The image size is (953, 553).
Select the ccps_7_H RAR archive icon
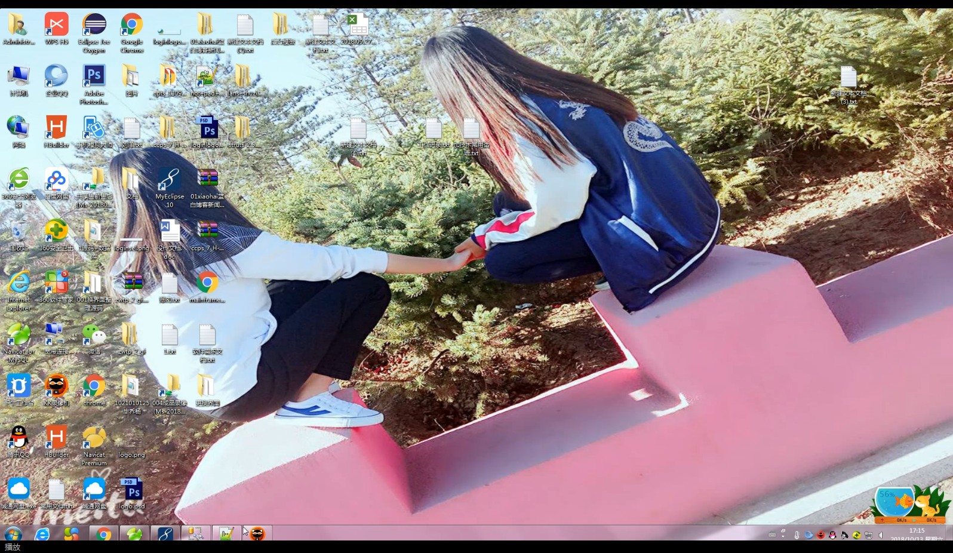pos(207,235)
